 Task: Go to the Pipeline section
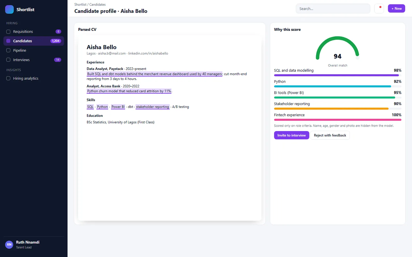(x=34, y=50)
